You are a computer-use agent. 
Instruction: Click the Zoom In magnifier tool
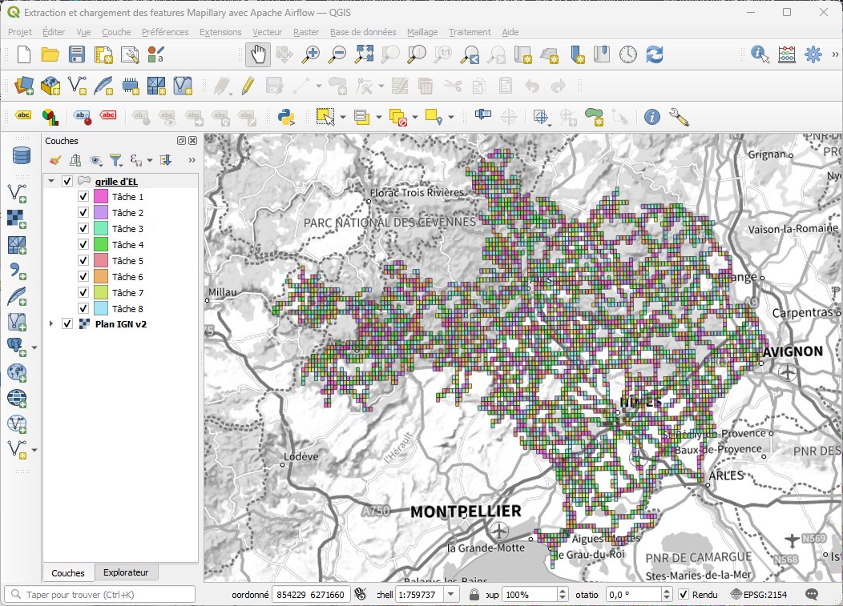[311, 54]
